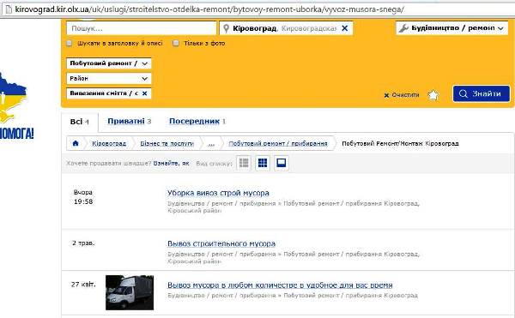The image size is (515, 318).
Task: Remove the Вивезення сміття filter
Action: [144, 93]
